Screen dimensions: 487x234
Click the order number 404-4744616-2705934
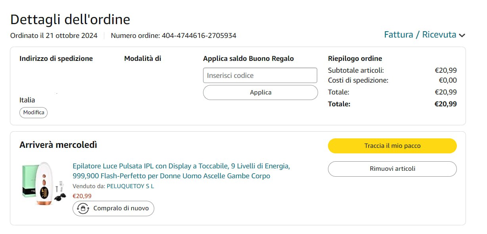click(199, 36)
